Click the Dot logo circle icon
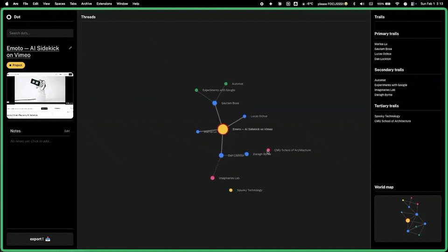Screen dimensions: 448x252 [9, 17]
